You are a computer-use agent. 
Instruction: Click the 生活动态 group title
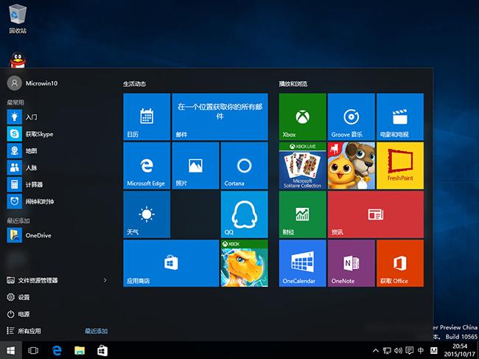(x=134, y=84)
